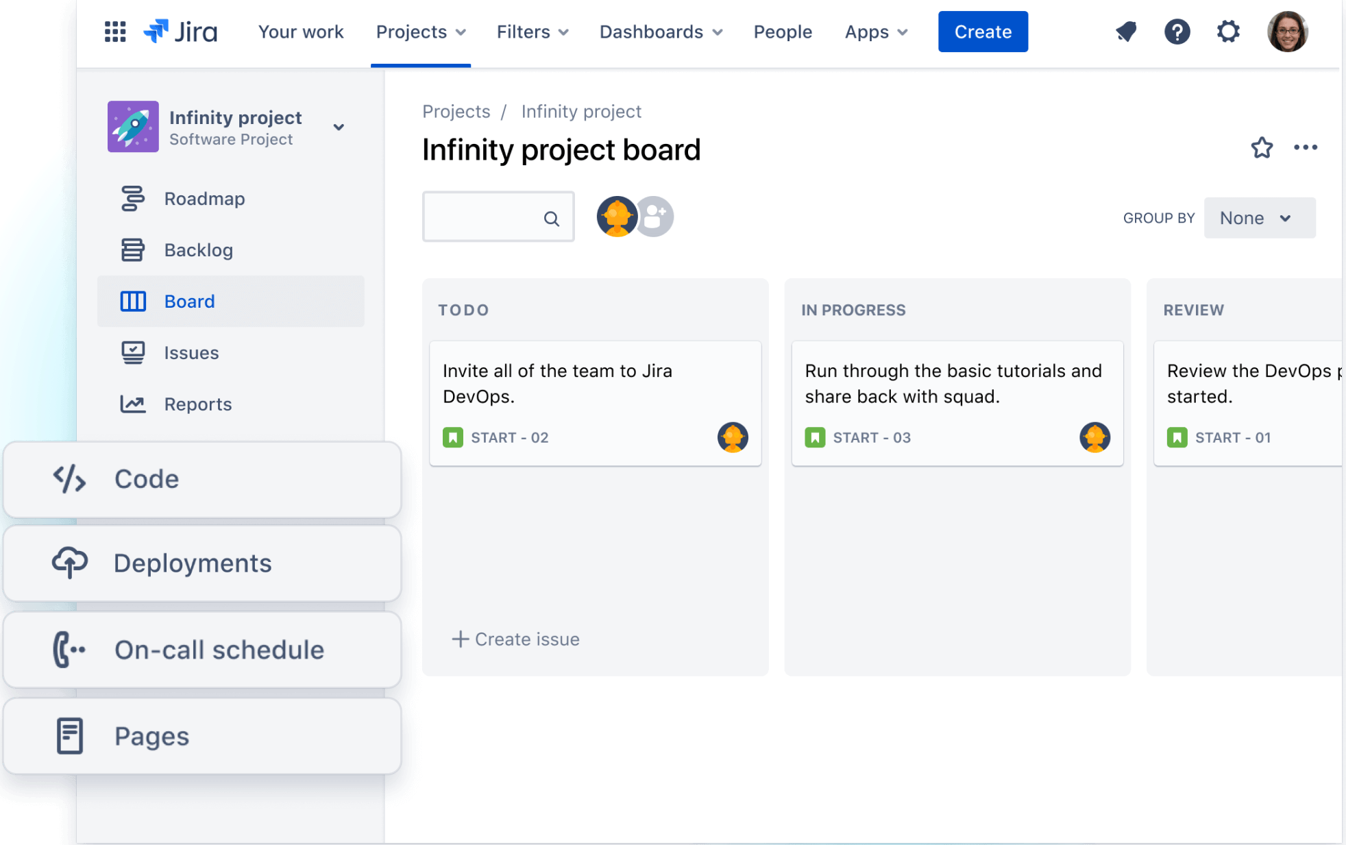Star the Infinity project board
Image resolution: width=1346 pixels, height=845 pixels.
(1262, 147)
